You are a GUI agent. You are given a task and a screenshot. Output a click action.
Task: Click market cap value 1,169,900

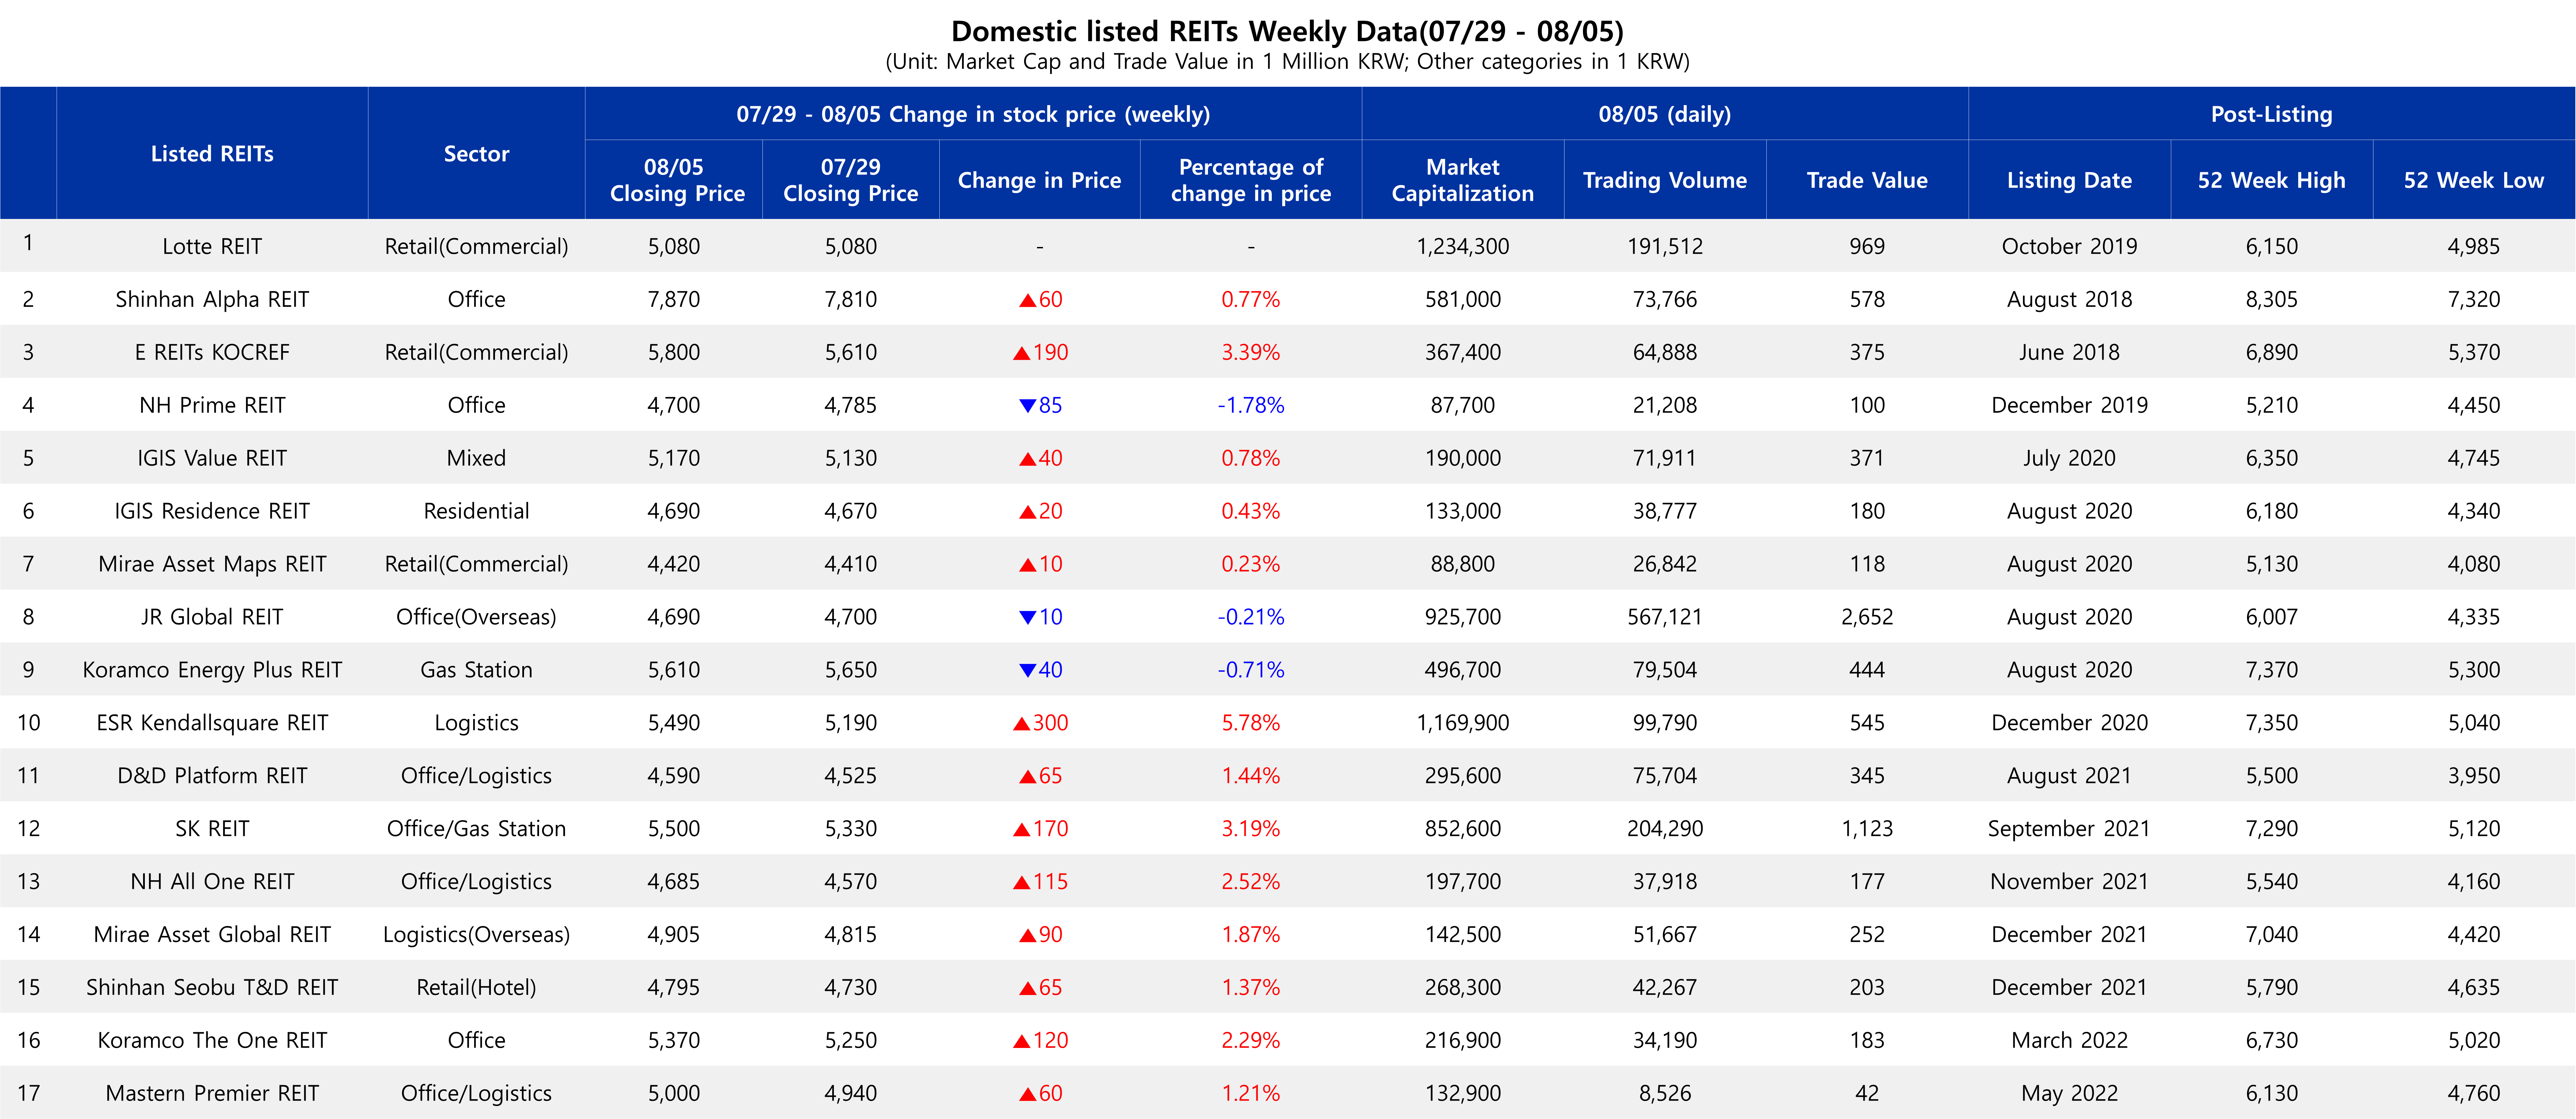[x=1463, y=723]
